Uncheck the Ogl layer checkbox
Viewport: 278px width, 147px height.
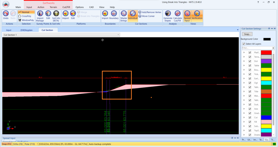pos(250,83)
